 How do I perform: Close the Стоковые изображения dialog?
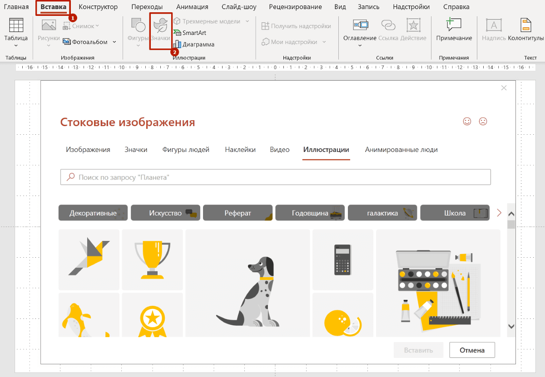pos(504,88)
